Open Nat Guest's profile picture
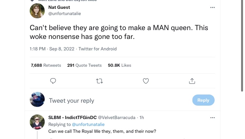Image resolution: width=245 pixels, height=139 pixels. click(x=37, y=11)
